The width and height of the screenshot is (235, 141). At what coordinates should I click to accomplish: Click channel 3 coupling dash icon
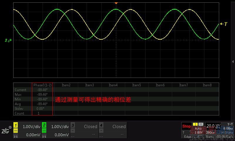point(73,131)
